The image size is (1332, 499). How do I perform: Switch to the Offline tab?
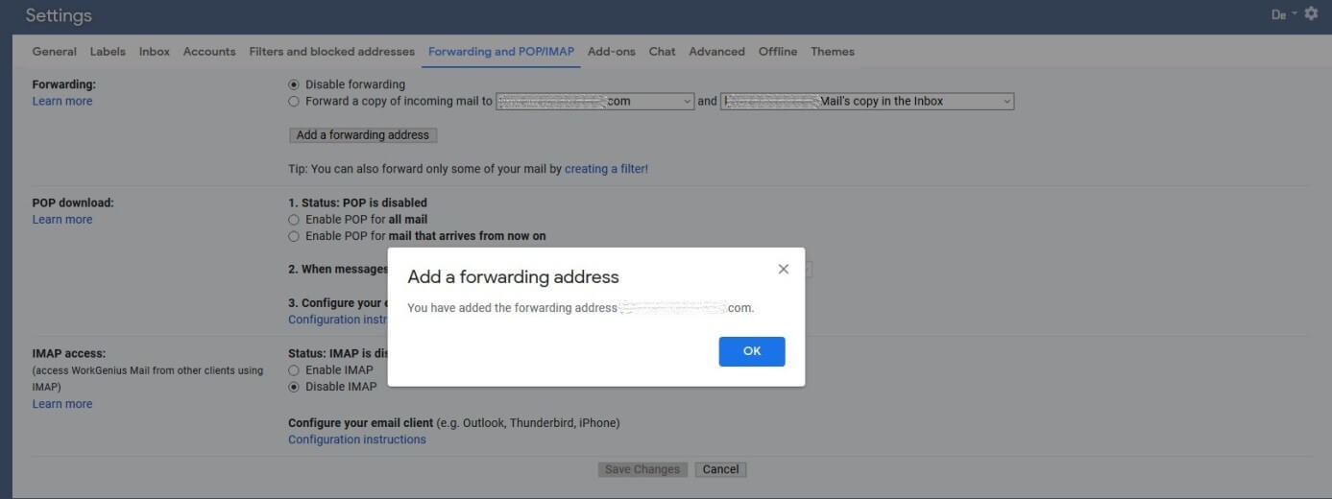click(x=778, y=52)
